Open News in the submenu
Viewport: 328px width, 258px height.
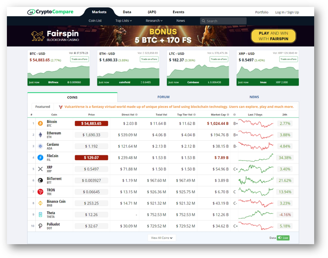[x=180, y=21]
